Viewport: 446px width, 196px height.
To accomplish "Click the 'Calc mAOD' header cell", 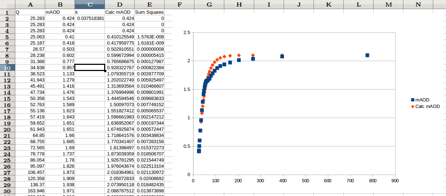I will [x=119, y=12].
